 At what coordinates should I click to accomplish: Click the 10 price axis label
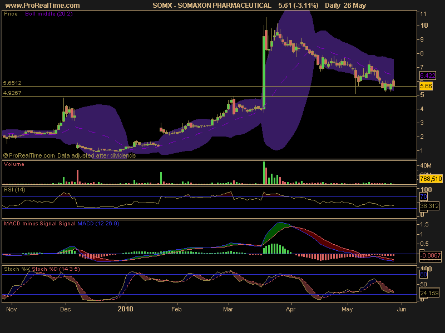point(424,26)
